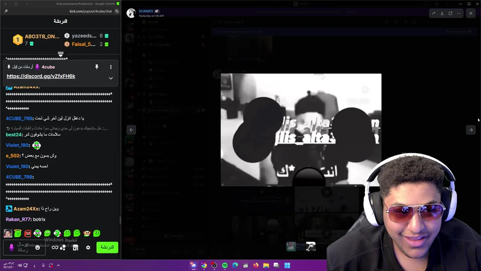Click 4cube sender name in pinned message
The height and width of the screenshot is (271, 481).
pos(48,67)
